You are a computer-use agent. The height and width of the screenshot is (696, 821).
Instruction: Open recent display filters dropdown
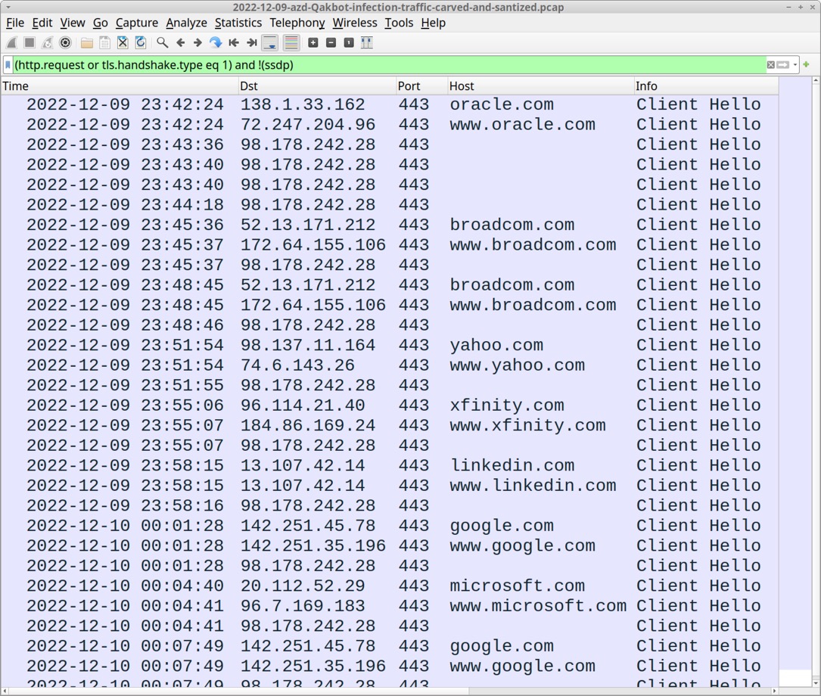795,65
